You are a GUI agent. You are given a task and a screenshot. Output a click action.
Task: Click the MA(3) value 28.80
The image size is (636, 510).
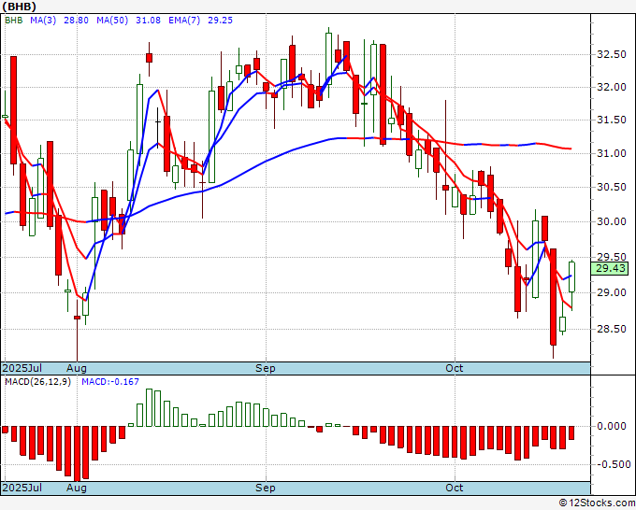76,21
